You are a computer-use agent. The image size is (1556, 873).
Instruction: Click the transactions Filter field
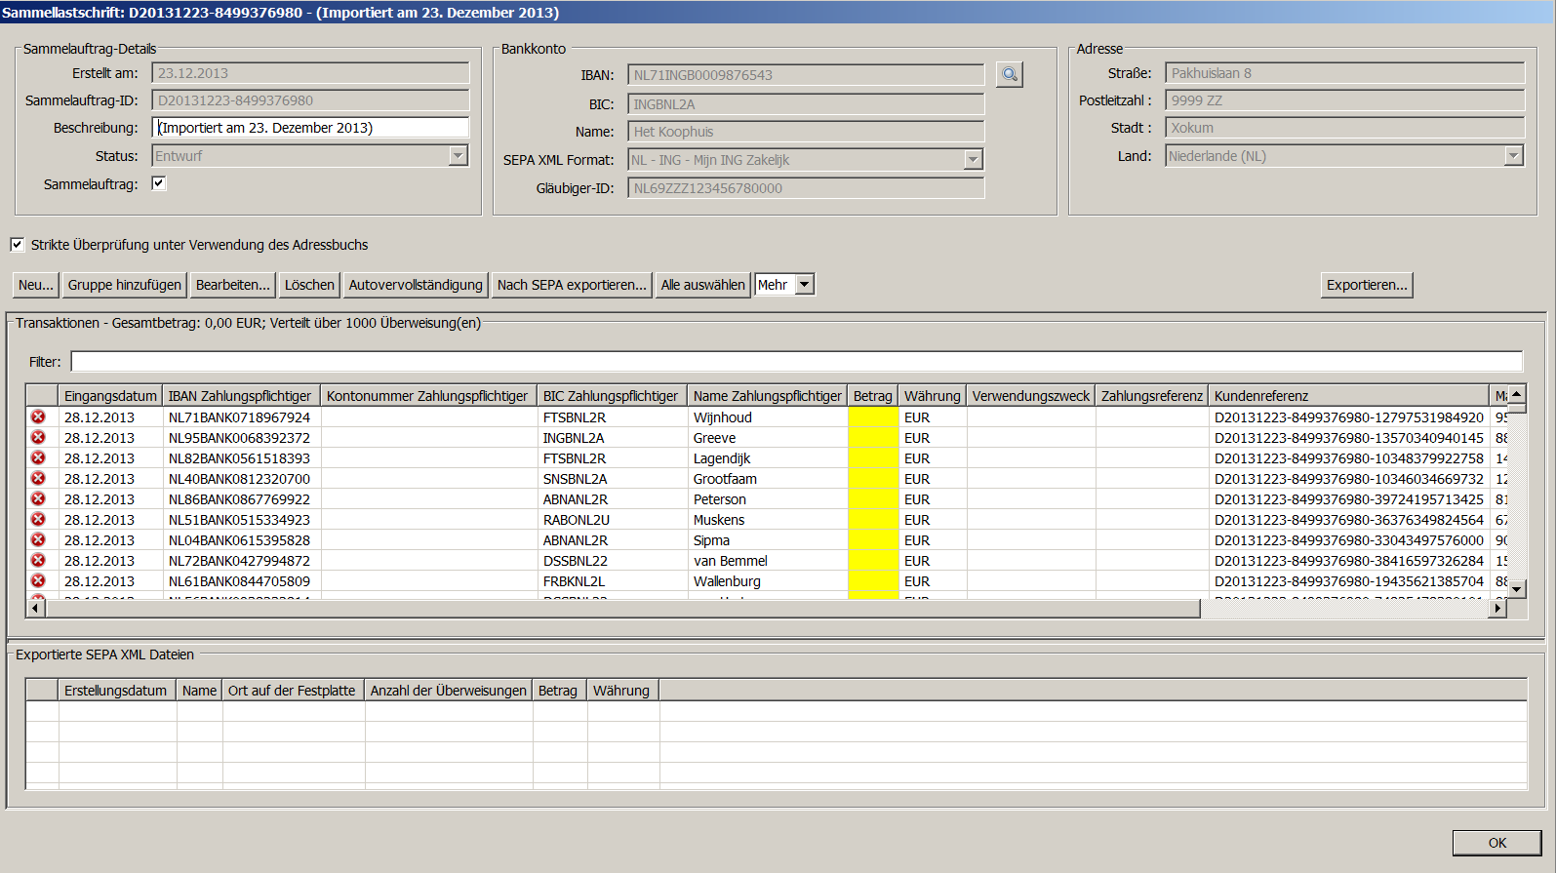[x=796, y=362]
